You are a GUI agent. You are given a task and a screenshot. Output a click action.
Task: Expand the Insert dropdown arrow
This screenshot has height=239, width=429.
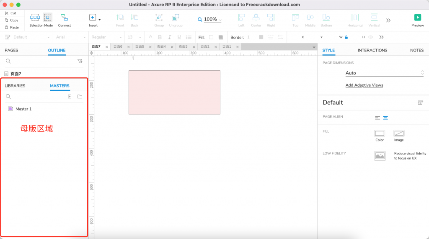tap(100, 19)
